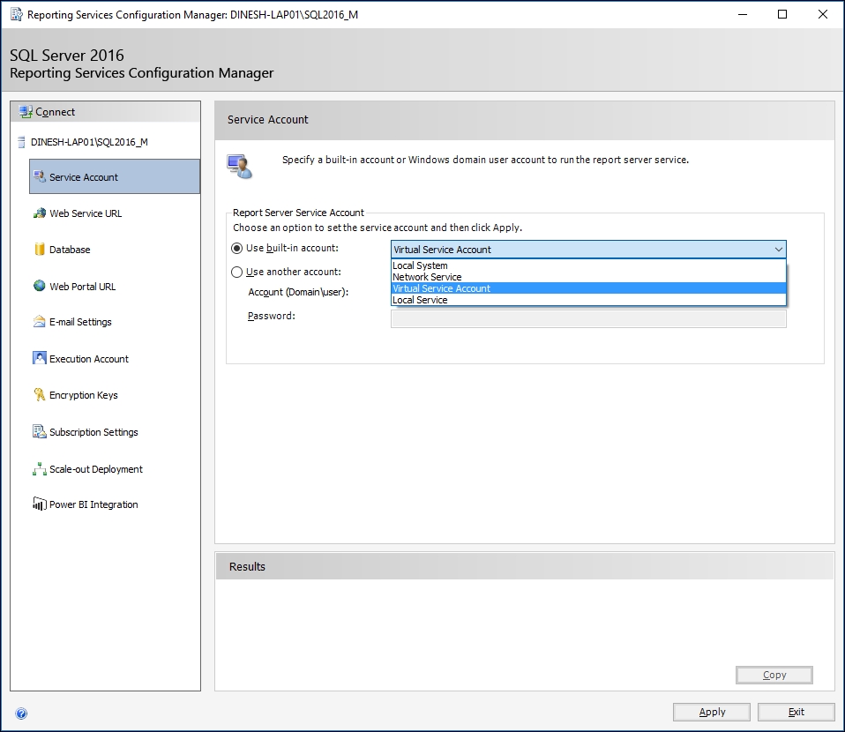Image resolution: width=845 pixels, height=732 pixels.
Task: Click the Service Account sidebar icon
Action: point(40,176)
